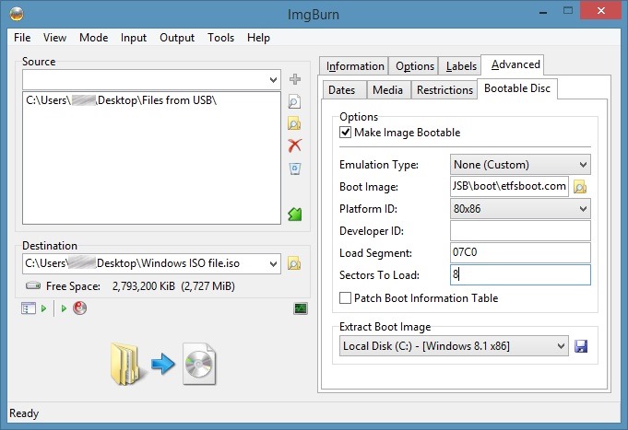This screenshot has width=628, height=430.
Task: Click the Free Space drive icon
Action: [x=33, y=286]
